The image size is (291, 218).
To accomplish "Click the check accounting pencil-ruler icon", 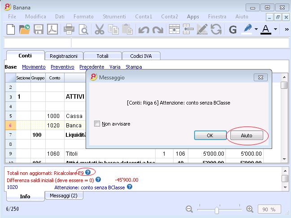I will pos(202,29).
